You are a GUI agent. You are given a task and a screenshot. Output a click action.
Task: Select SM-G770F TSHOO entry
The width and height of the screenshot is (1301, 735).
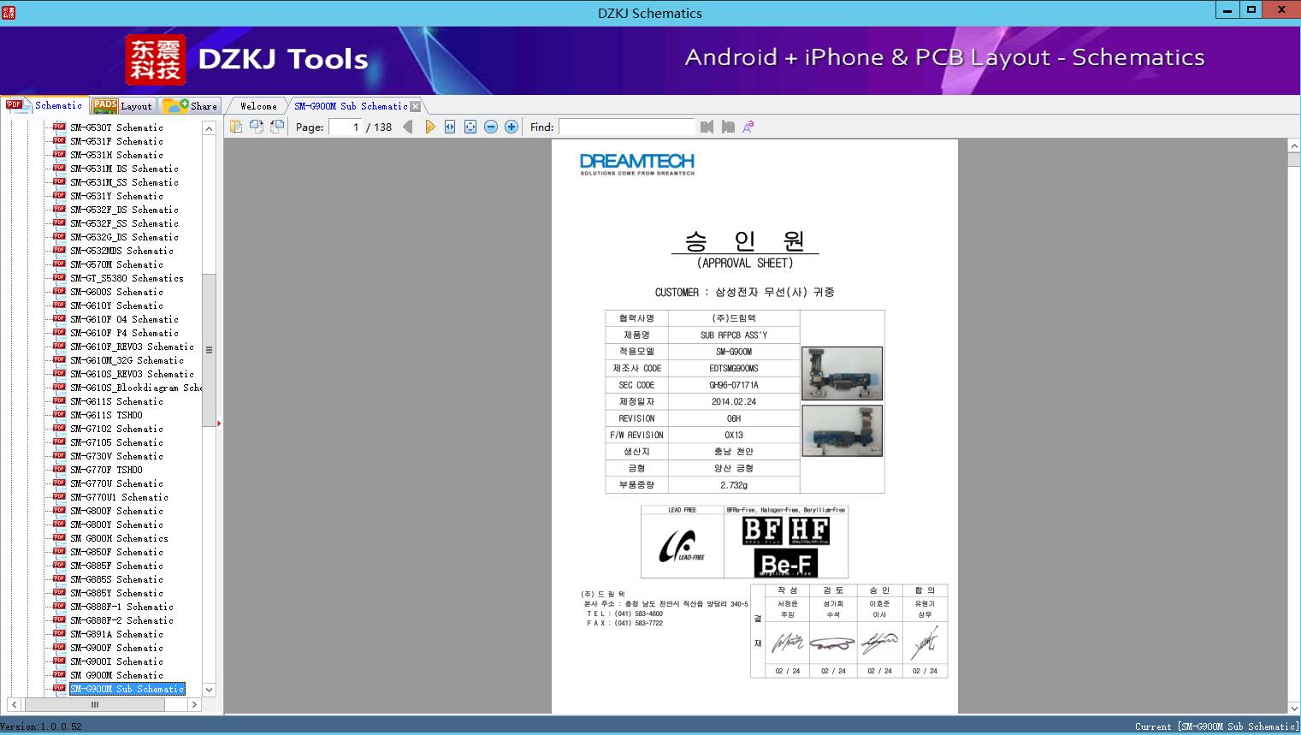[106, 470]
